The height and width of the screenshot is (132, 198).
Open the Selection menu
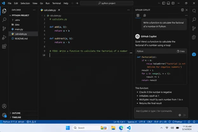pos(25,3)
